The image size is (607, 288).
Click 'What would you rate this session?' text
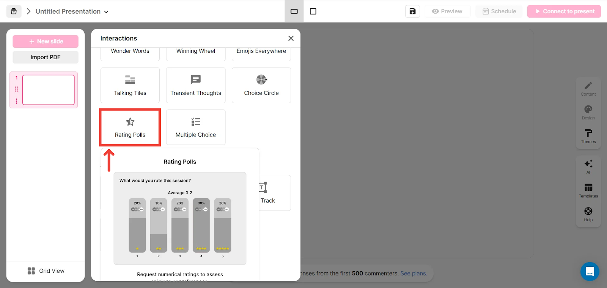(155, 181)
